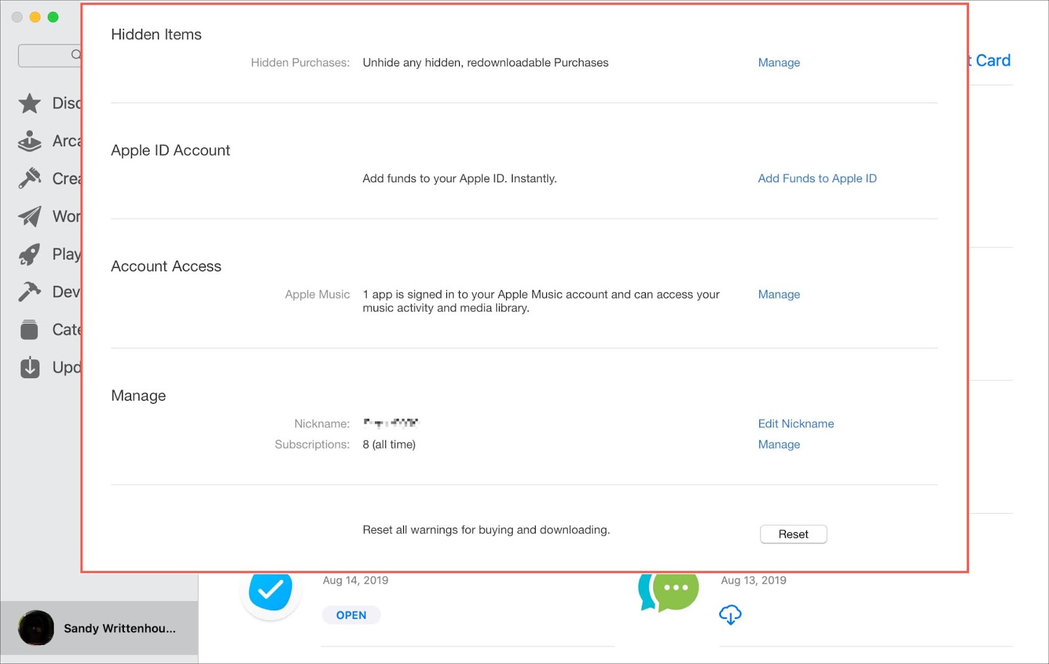Open Work via the paper plane icon
The image size is (1049, 664).
[x=30, y=216]
